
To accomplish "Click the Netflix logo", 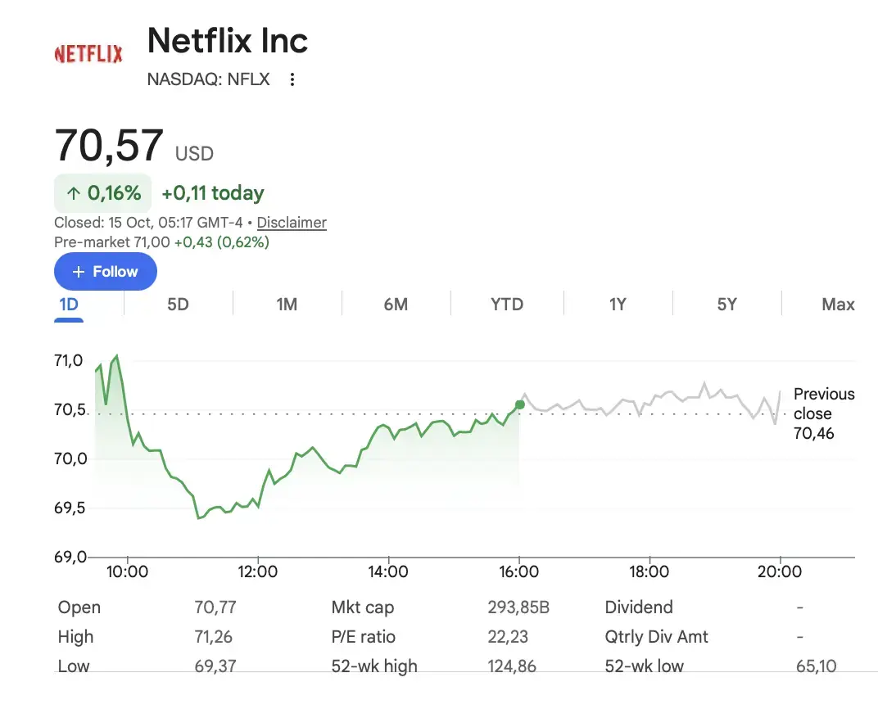I will [88, 54].
